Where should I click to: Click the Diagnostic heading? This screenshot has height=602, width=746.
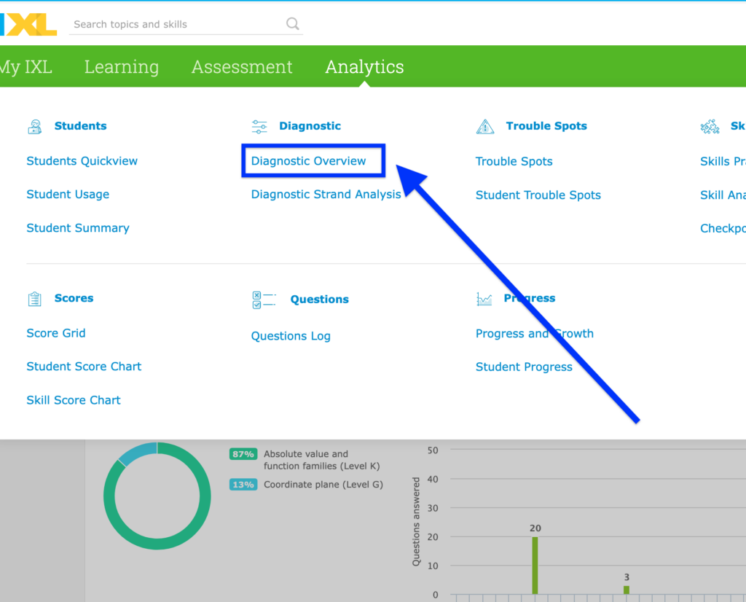(x=310, y=126)
